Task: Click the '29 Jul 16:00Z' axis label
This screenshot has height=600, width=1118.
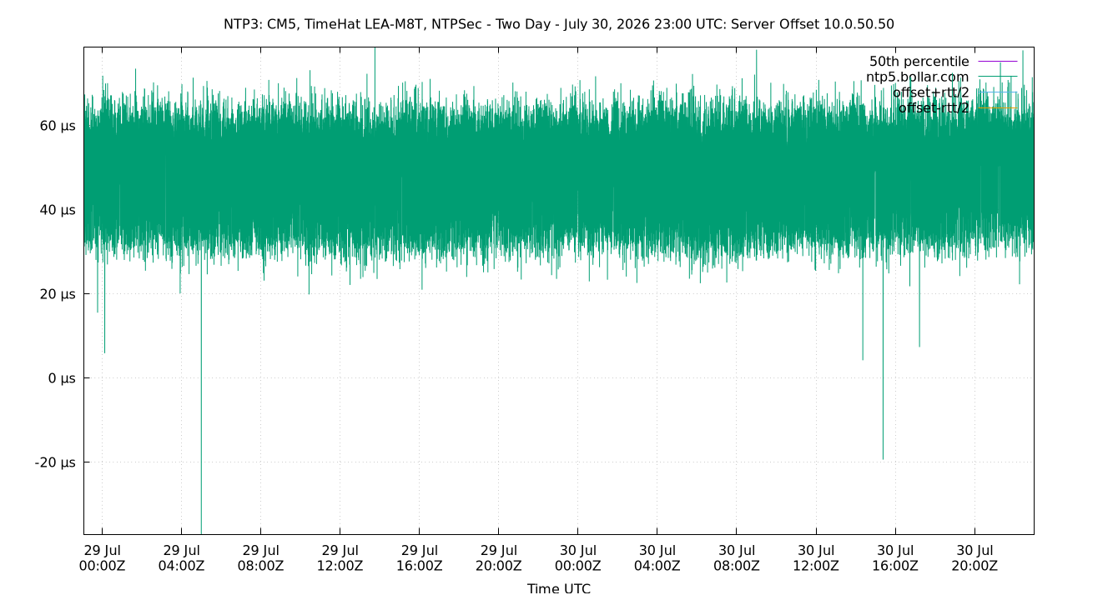Action: (x=419, y=557)
